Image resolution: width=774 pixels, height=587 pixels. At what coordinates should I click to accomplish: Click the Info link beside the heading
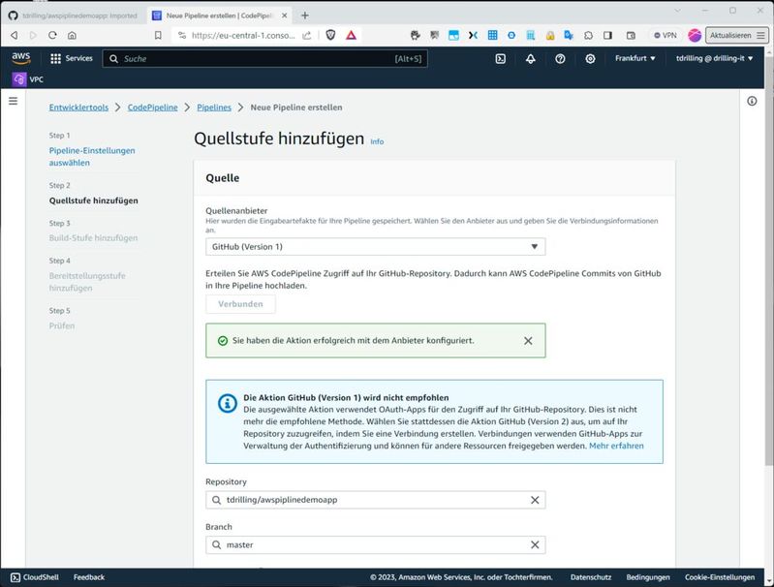click(x=377, y=141)
